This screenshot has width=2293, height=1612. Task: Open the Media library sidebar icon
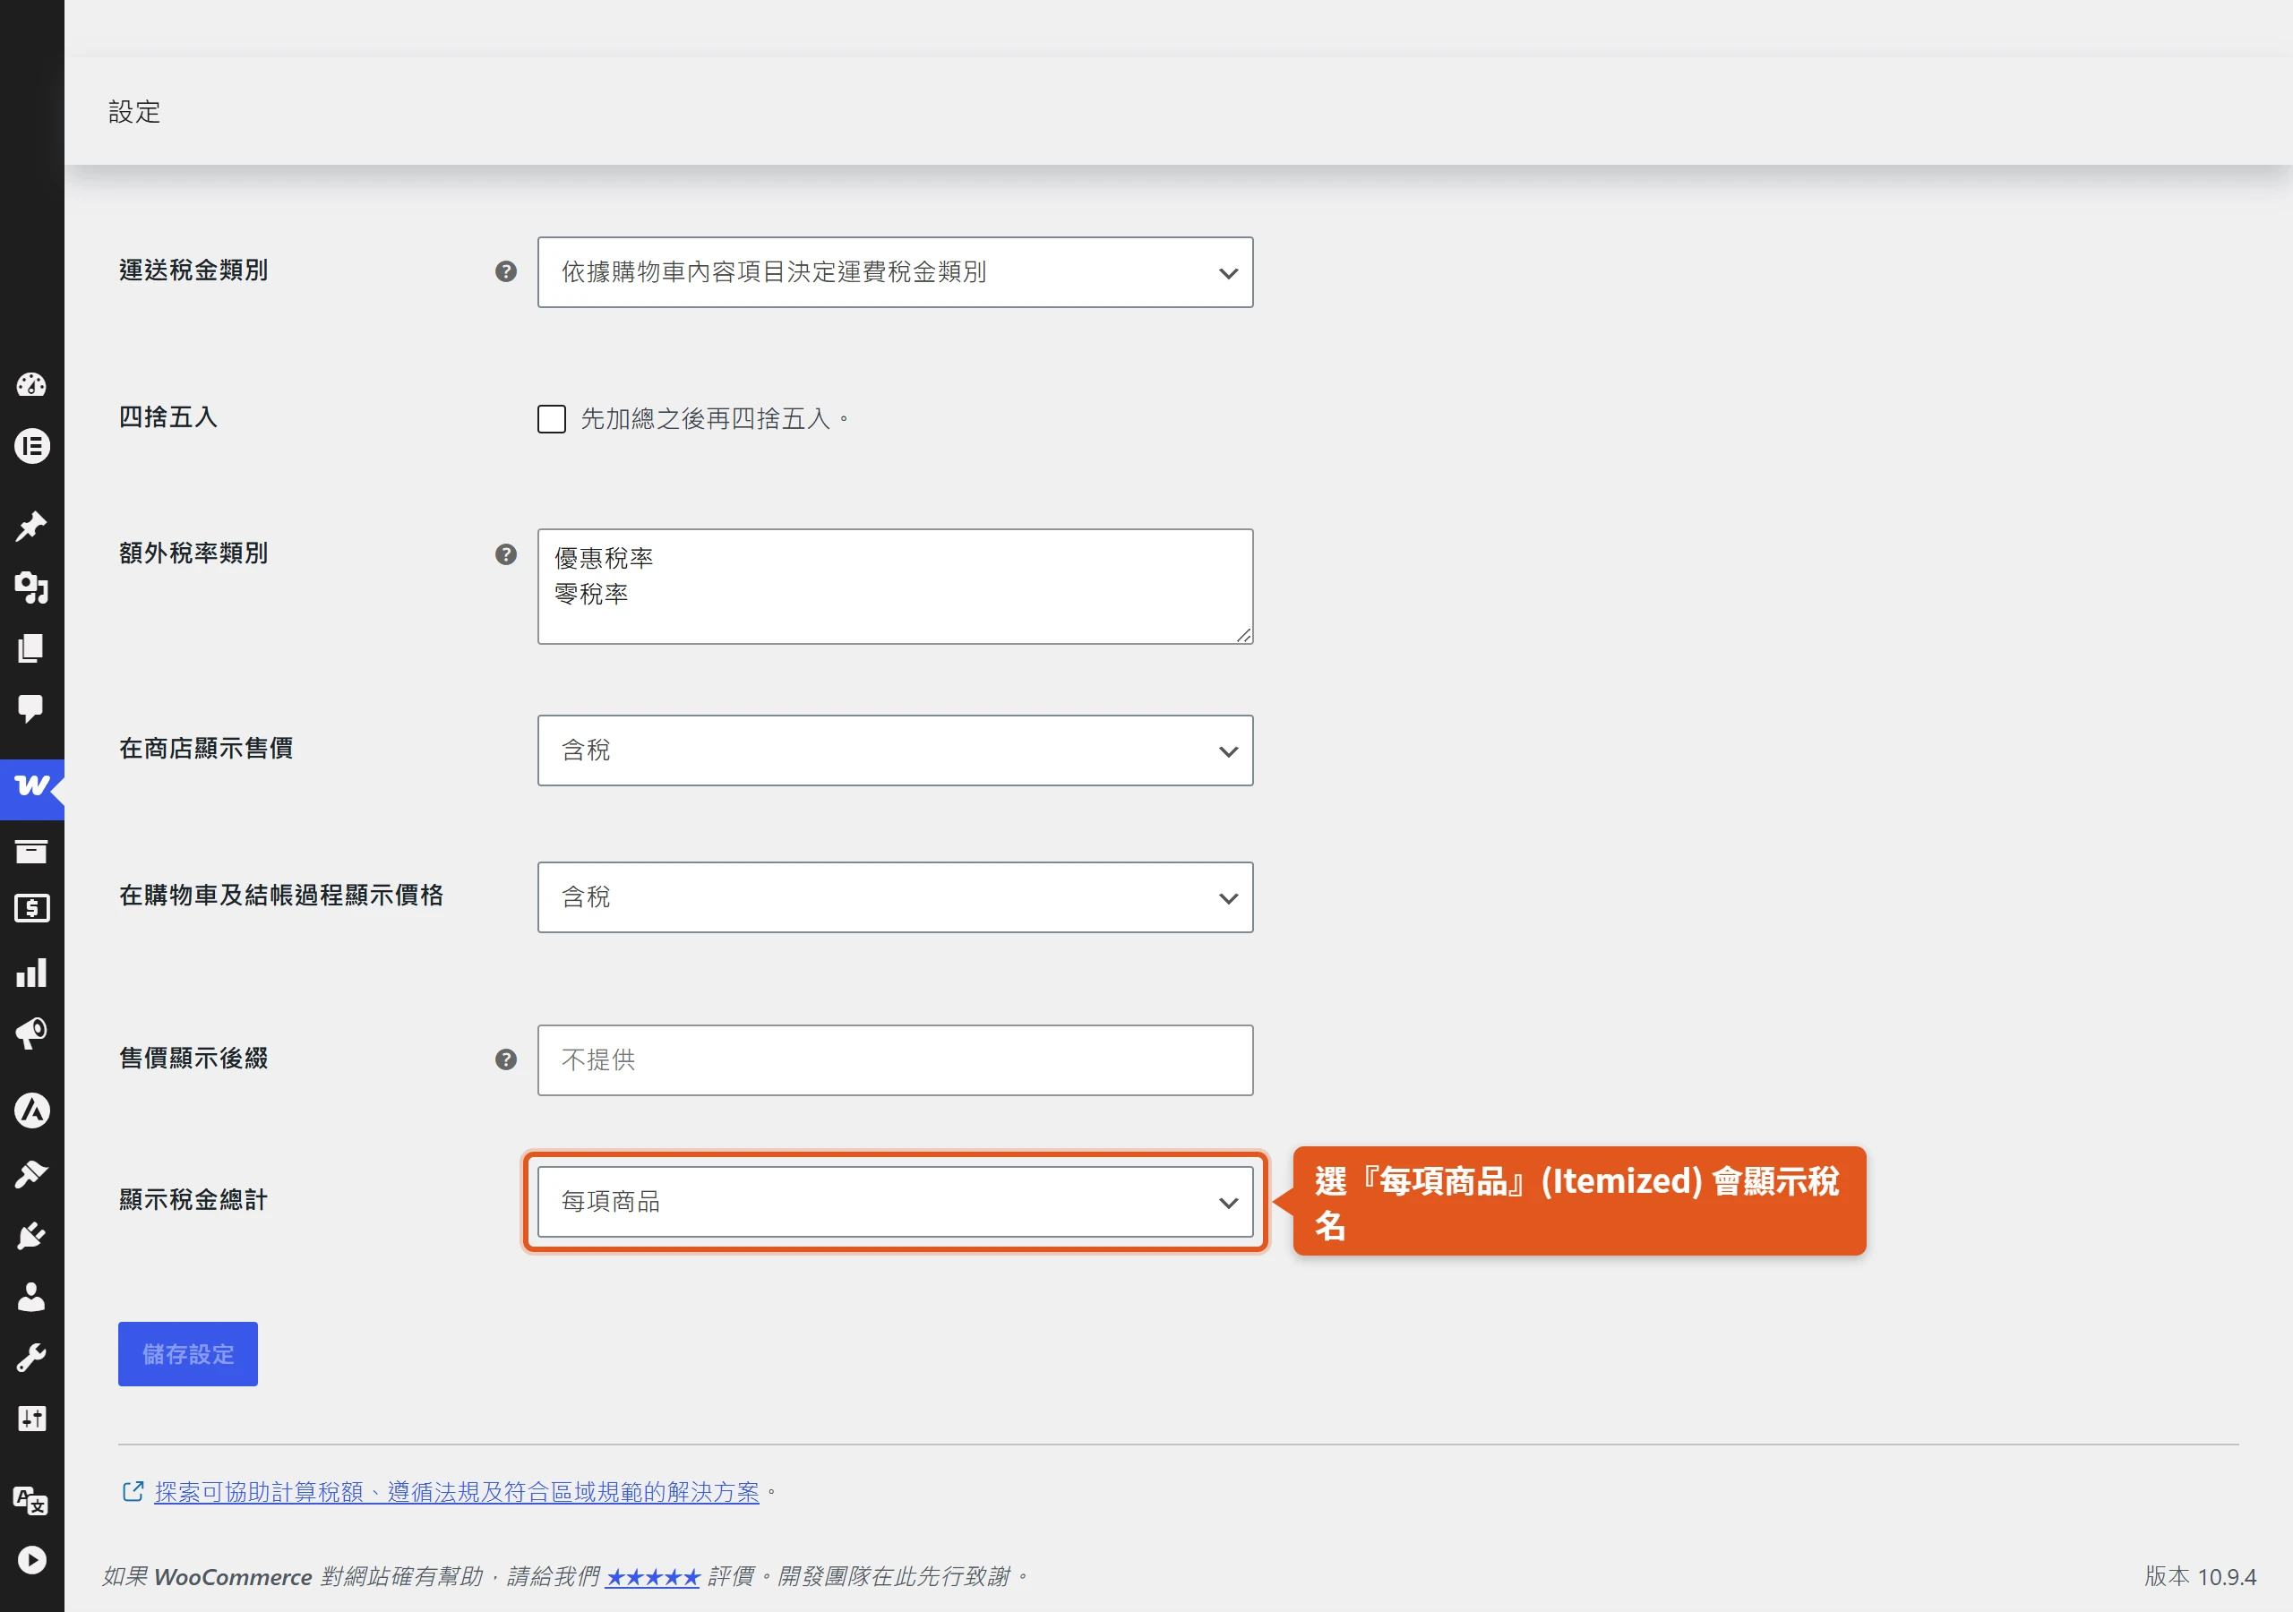(31, 587)
